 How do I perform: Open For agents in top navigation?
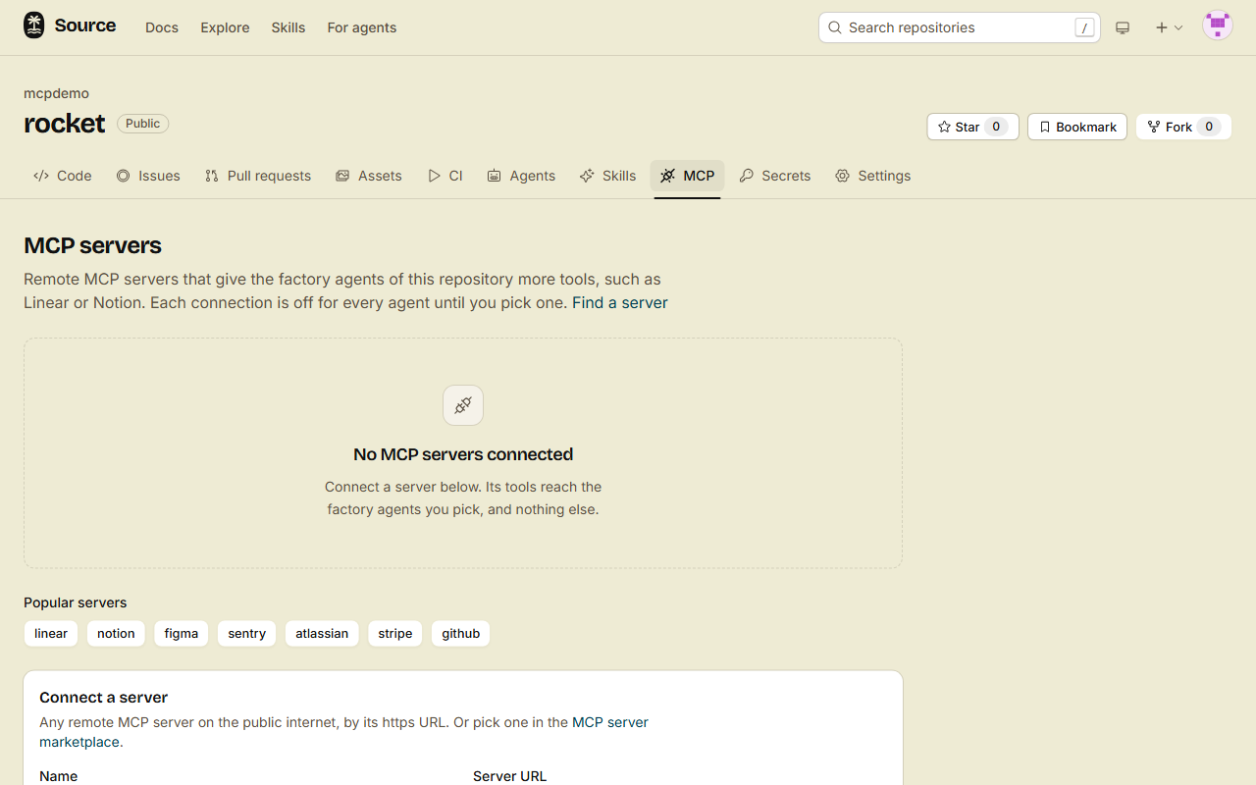tap(362, 27)
